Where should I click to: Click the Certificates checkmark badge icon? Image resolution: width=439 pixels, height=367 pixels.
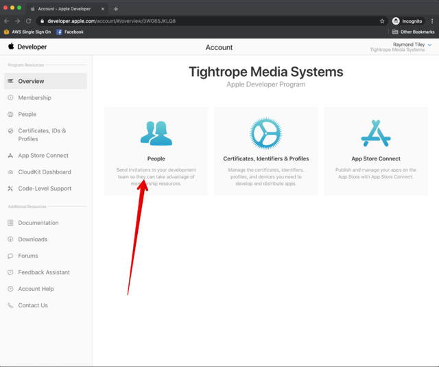10,131
